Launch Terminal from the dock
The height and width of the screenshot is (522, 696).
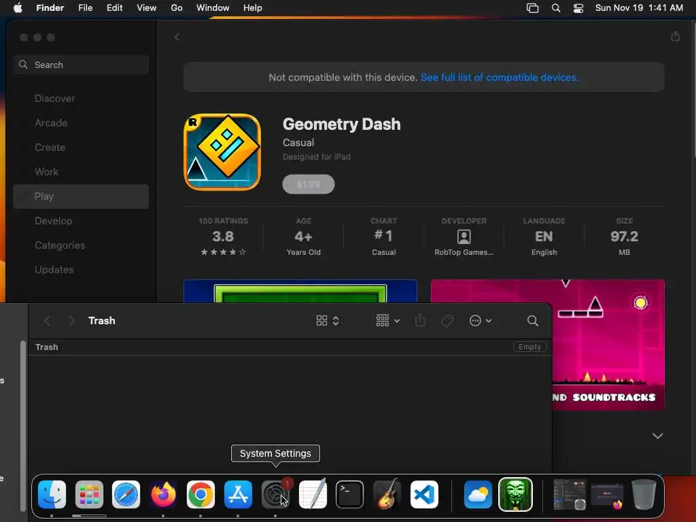pos(350,494)
